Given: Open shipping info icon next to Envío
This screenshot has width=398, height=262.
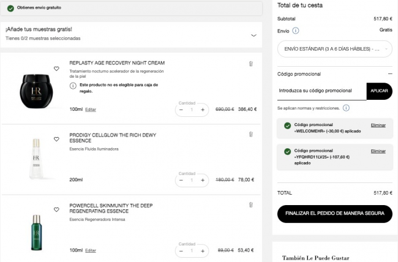Looking at the screenshot, I should [296, 30].
